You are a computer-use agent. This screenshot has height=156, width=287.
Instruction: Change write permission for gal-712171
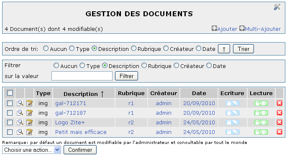click(x=233, y=103)
